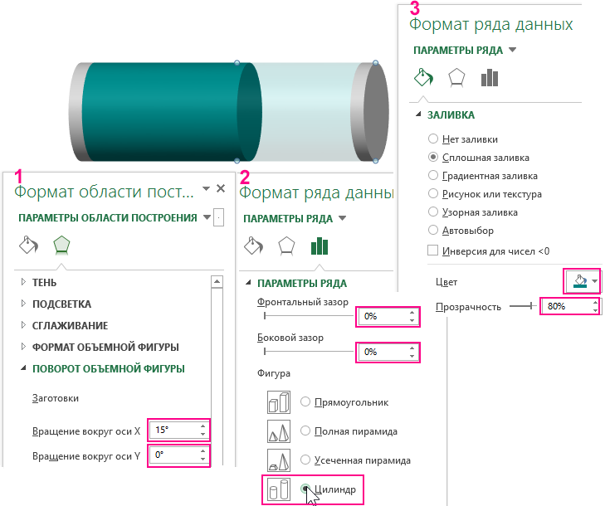Viewport: 605px width, 506px height.
Task: Expand the ПОДСВЕТКА section
Action: pos(23,304)
